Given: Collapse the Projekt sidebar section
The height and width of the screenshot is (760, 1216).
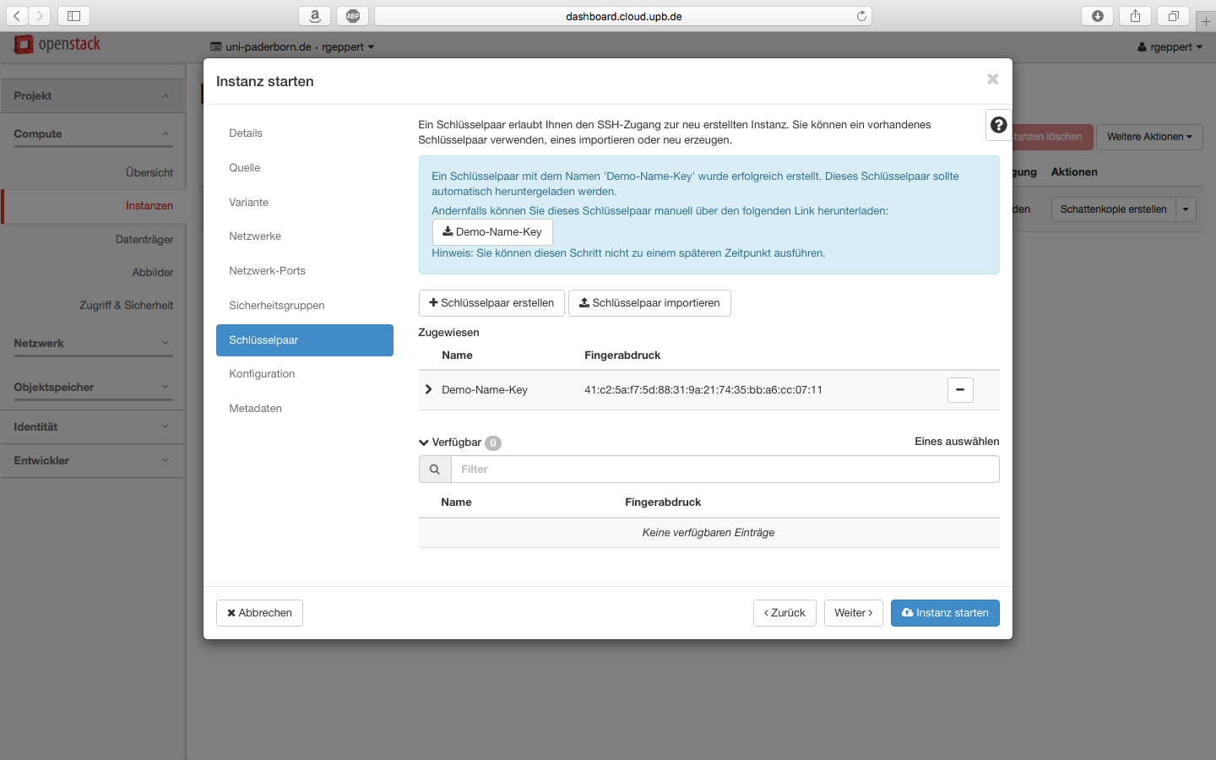Looking at the screenshot, I should pos(93,96).
